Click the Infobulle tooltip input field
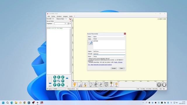 (x=109, y=54)
